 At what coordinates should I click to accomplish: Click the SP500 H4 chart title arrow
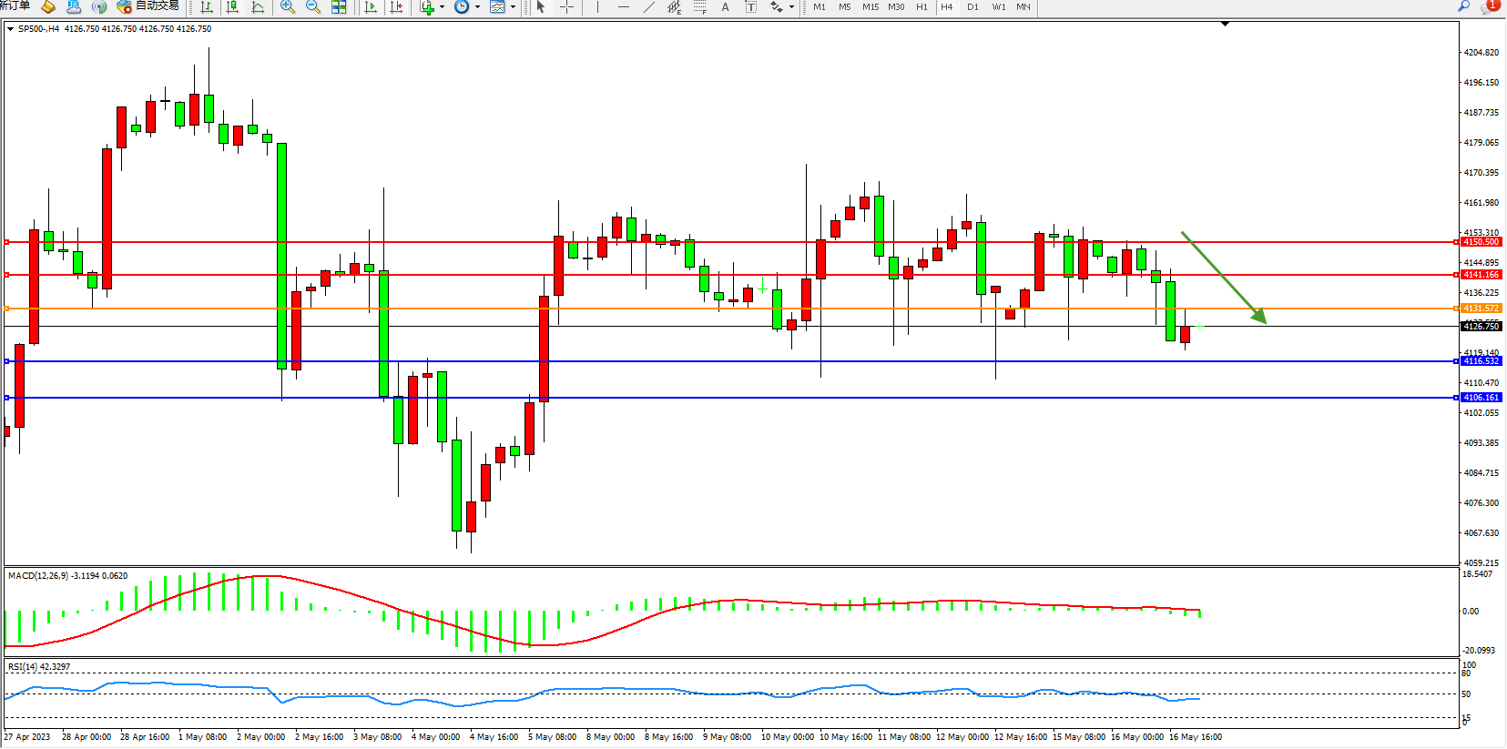10,29
